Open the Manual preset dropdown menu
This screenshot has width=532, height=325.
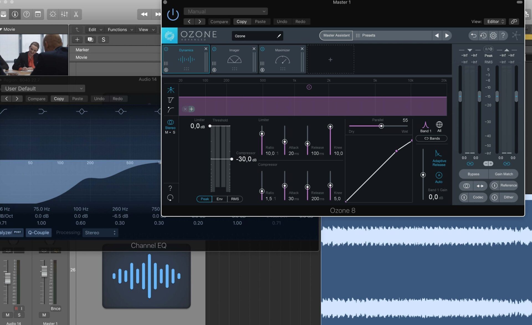coord(225,11)
